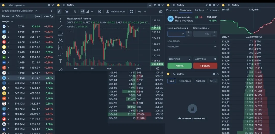Collapse the chart legend with the small chevron

(x=70, y=31)
